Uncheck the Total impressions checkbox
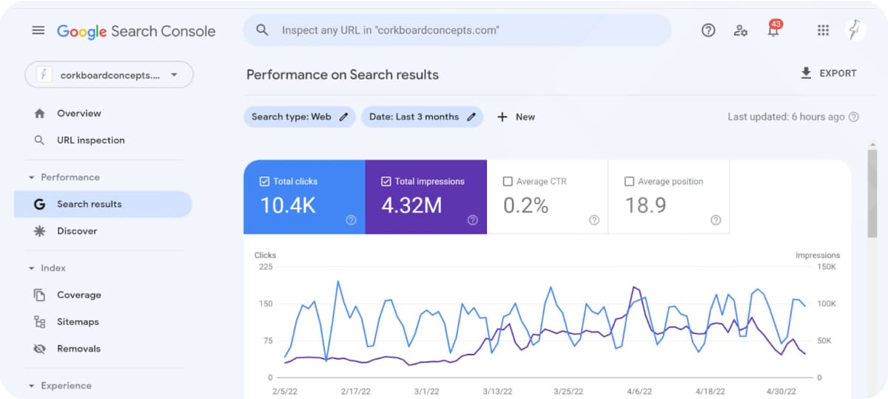 click(x=386, y=181)
